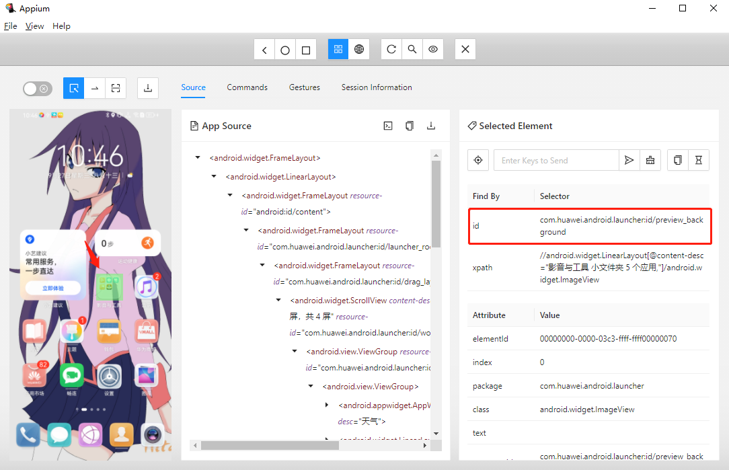
Task: Expand the android.appwidget node with 天气 desc
Action: pyautogui.click(x=327, y=405)
